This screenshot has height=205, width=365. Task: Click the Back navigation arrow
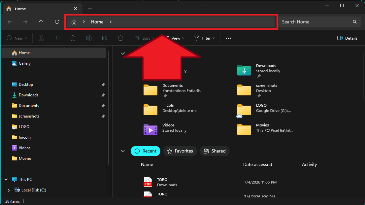click(10, 22)
